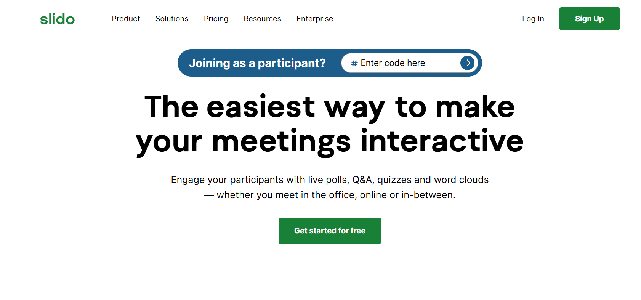Click the word 'interactive' in the headline
The height and width of the screenshot is (300, 641).
[x=442, y=142]
